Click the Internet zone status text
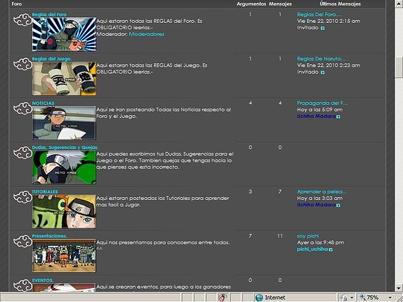Viewport: 403px width, 302px height. click(275, 298)
